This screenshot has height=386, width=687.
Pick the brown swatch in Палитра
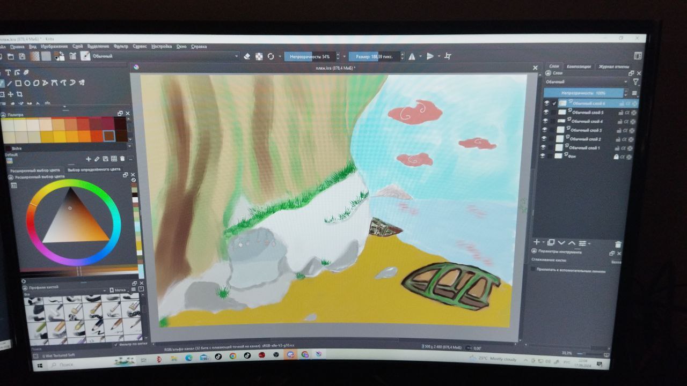click(109, 136)
